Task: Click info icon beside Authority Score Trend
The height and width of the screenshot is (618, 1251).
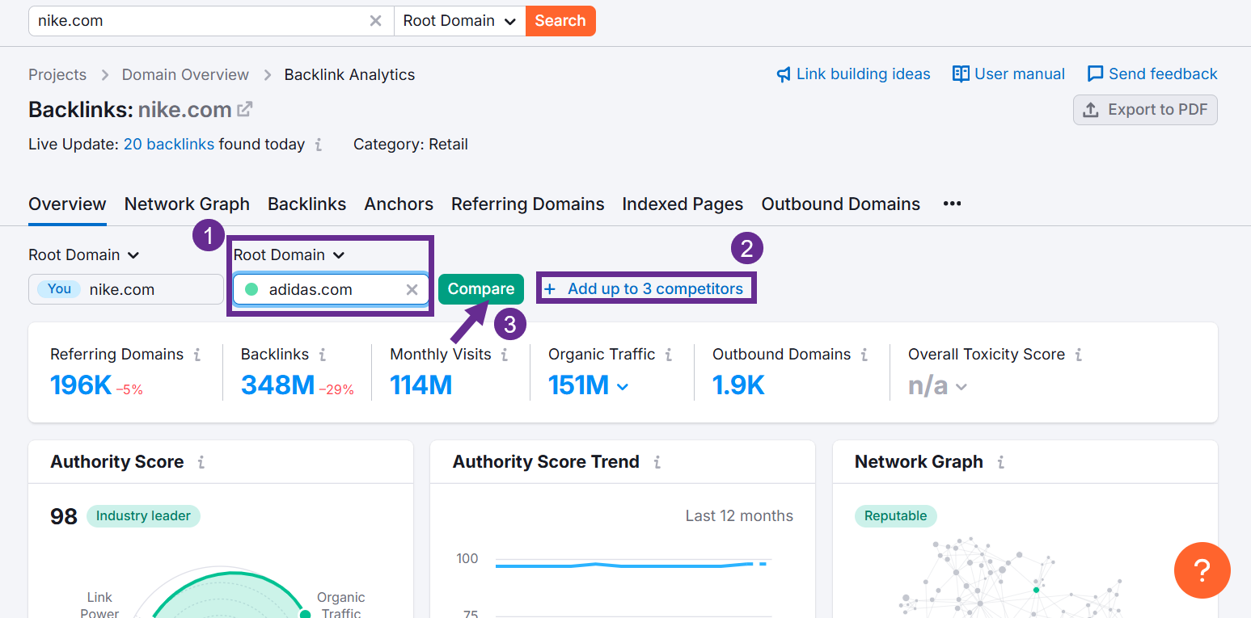Action: pyautogui.click(x=657, y=462)
